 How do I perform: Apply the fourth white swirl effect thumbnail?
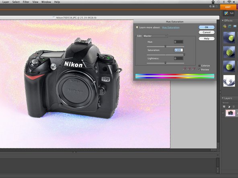coord(229,81)
